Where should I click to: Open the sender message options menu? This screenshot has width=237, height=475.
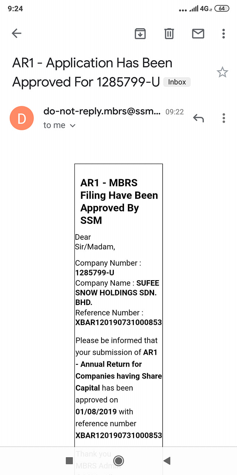(224, 118)
